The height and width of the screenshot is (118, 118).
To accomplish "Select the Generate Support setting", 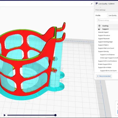I will point(103,32).
